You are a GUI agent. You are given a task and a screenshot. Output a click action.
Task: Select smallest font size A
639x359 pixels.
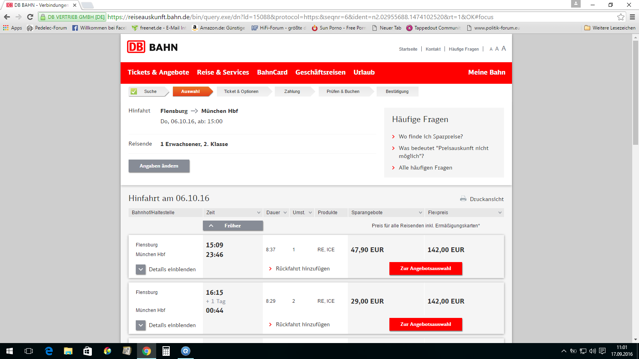[x=491, y=49]
